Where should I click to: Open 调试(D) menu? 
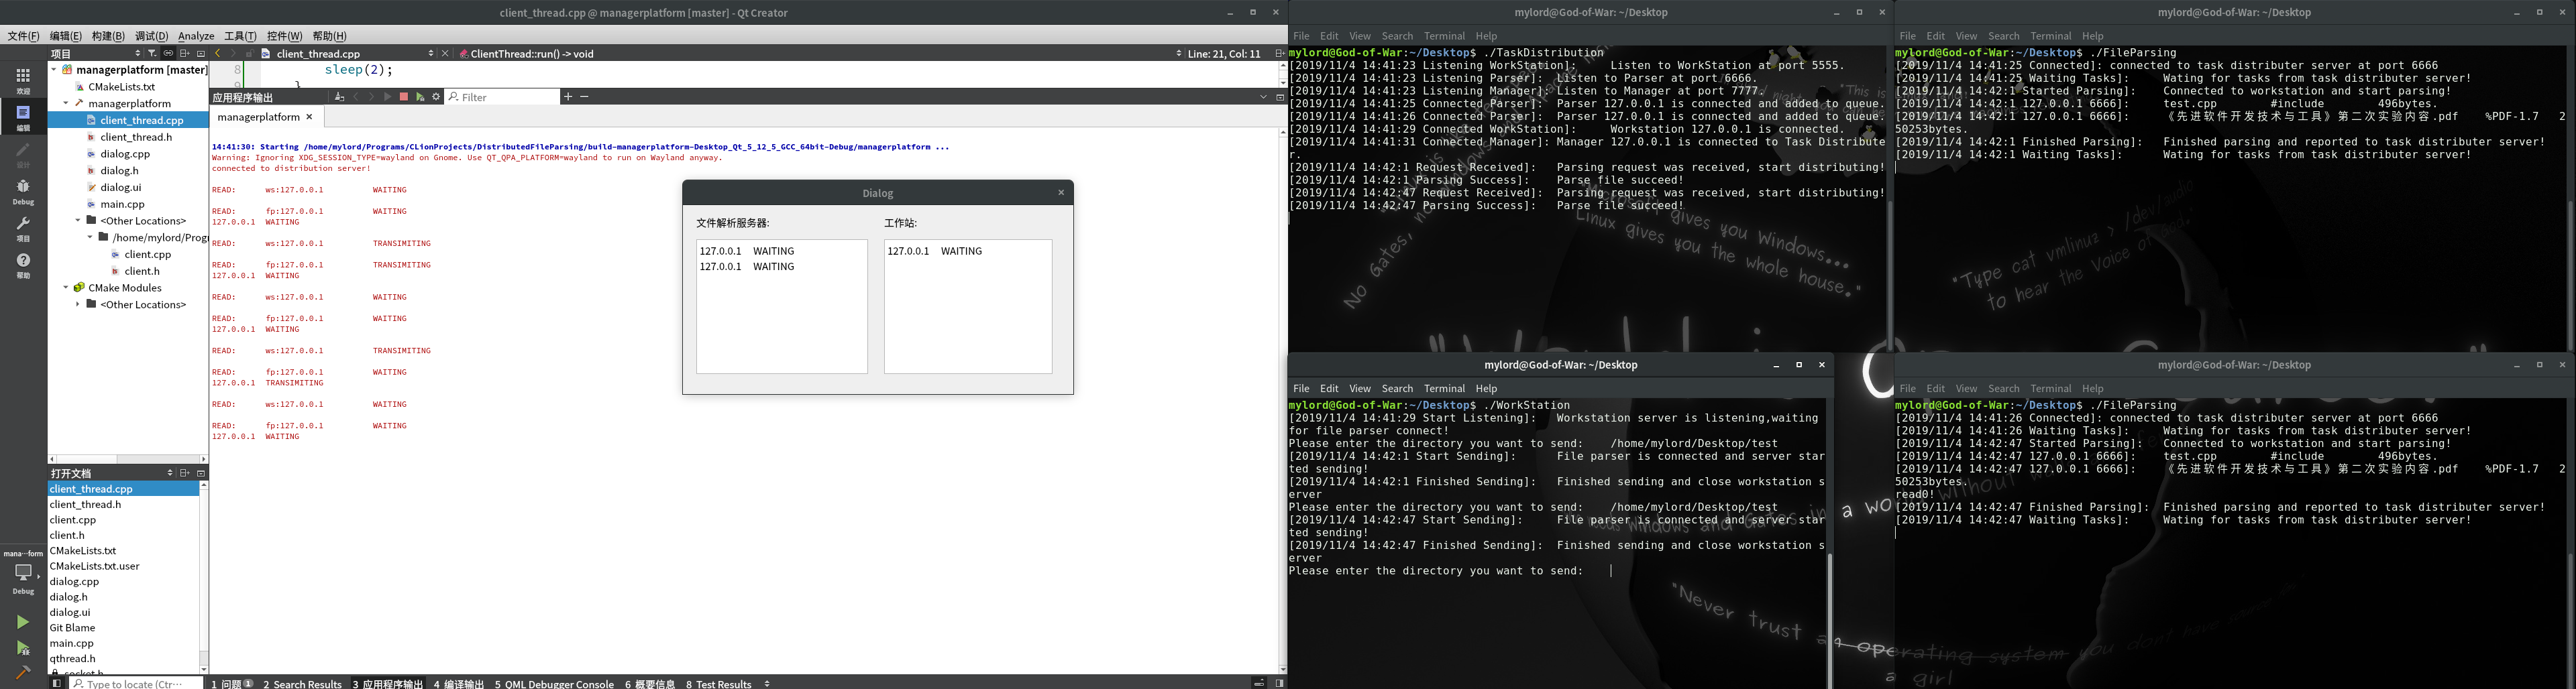coord(152,36)
